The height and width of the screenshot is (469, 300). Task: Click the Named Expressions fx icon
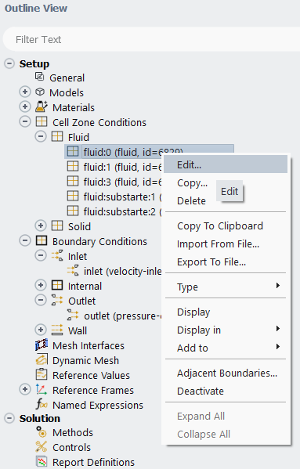[42, 404]
